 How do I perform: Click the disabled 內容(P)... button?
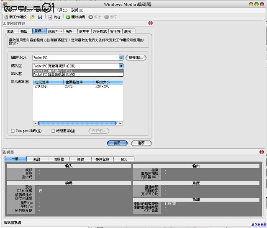(x=99, y=131)
